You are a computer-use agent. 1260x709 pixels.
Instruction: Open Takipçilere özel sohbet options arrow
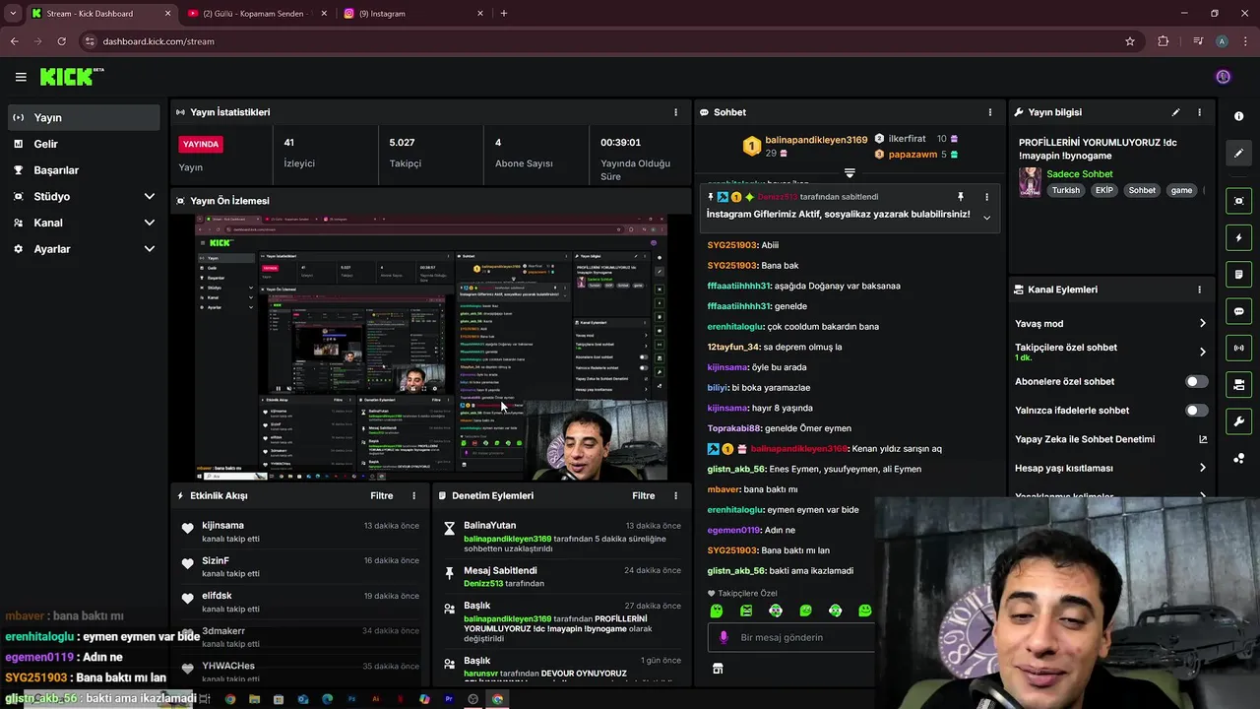click(1203, 352)
